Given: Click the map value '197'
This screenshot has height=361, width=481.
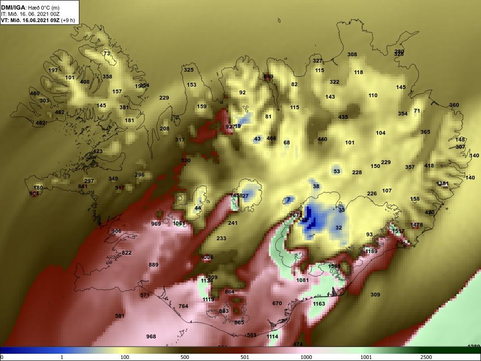Looking at the screenshot, I should (x=53, y=70).
